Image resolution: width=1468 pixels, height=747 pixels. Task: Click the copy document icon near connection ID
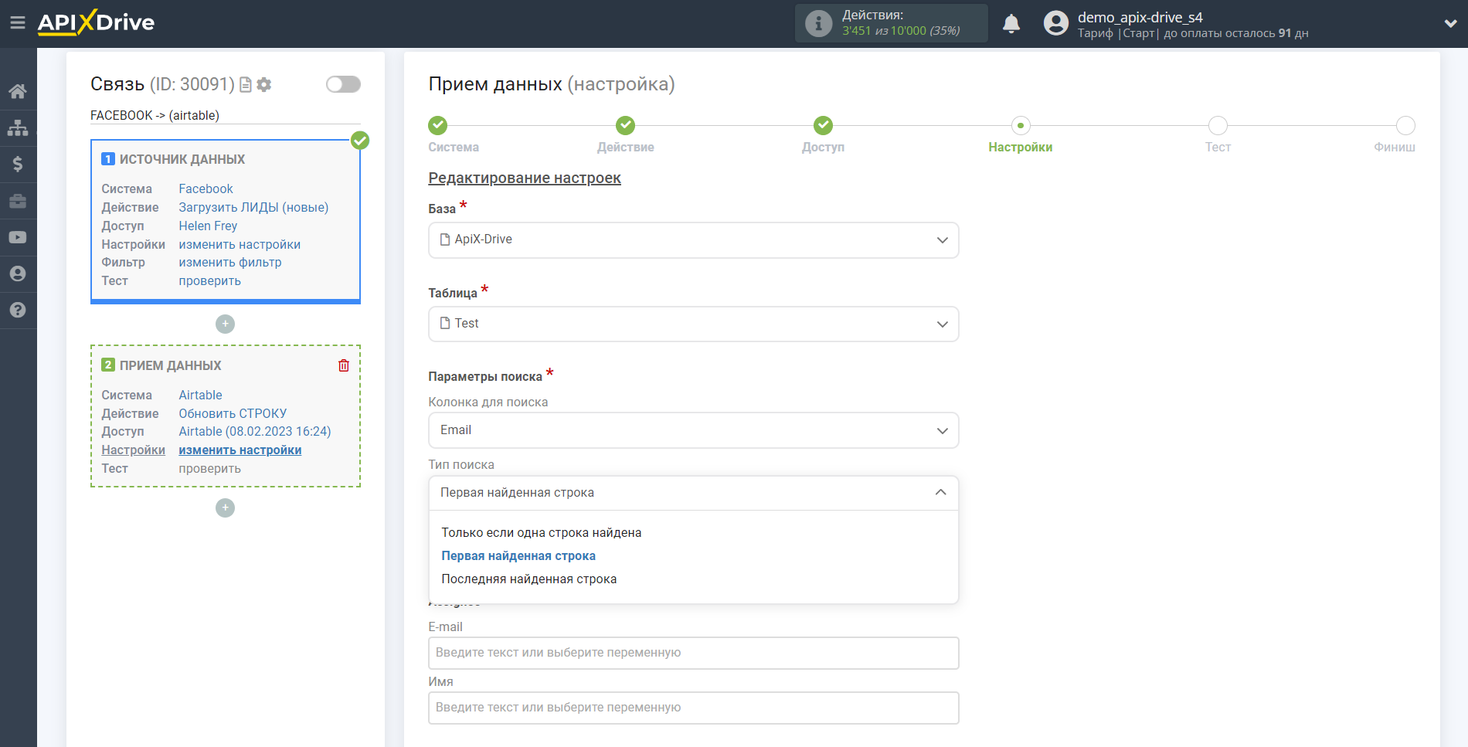tap(246, 84)
